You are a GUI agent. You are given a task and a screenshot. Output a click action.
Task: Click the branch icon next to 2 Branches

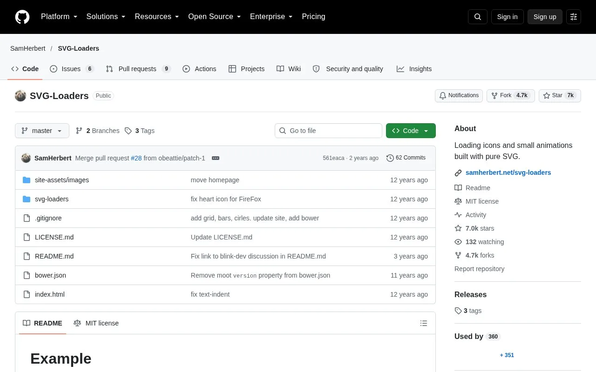pos(79,131)
